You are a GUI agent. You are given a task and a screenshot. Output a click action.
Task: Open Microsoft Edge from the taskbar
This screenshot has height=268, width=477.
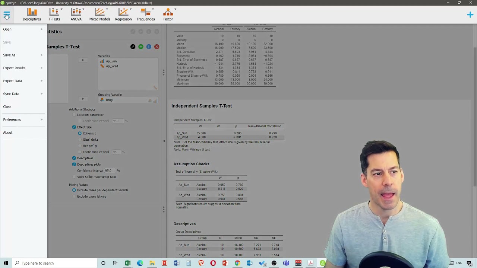[x=140, y=263]
